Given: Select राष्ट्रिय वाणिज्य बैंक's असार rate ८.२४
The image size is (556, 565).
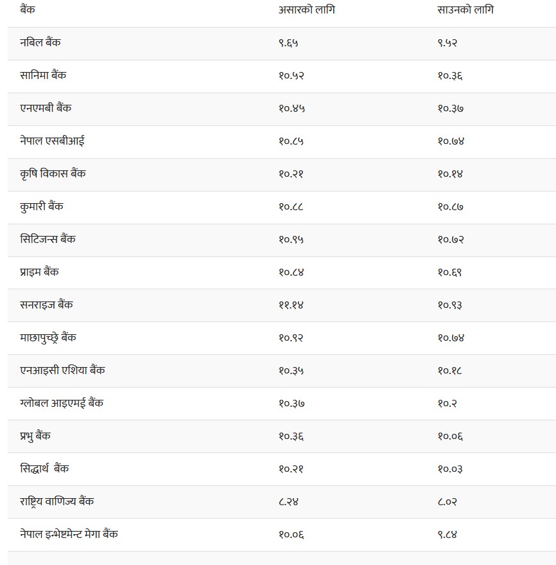Looking at the screenshot, I should point(288,502).
